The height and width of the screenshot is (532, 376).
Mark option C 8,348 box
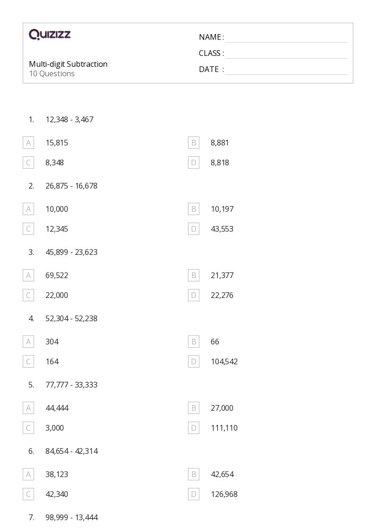point(28,162)
